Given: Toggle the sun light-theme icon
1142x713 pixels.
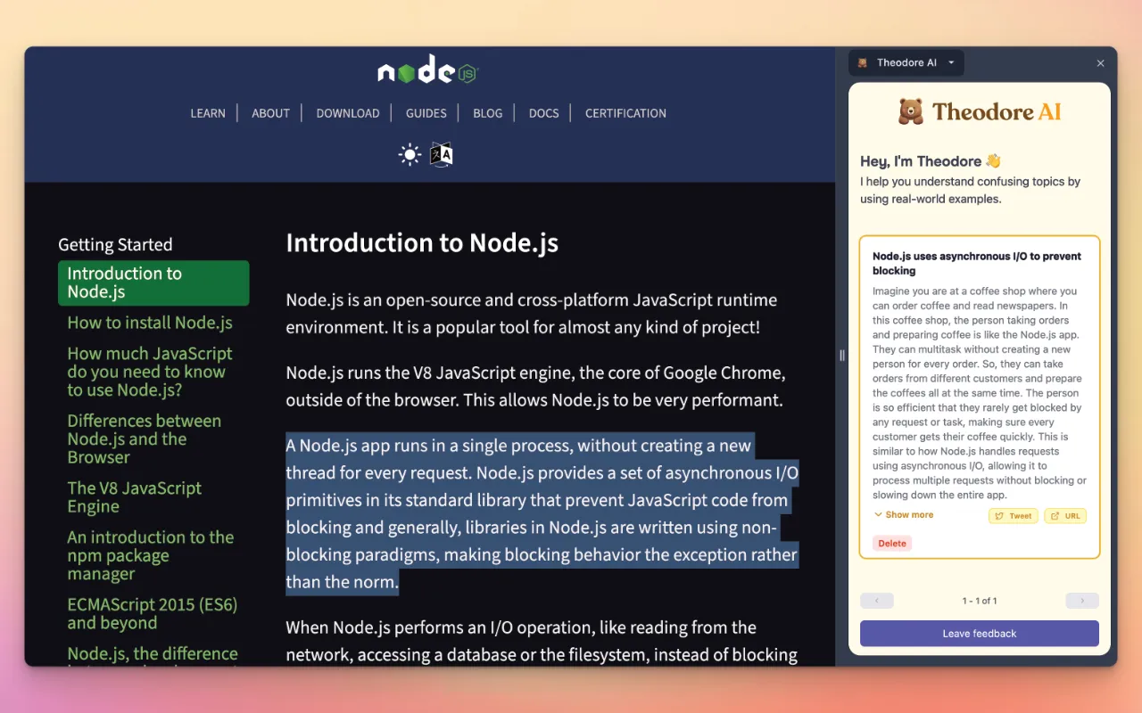Looking at the screenshot, I should coord(410,154).
